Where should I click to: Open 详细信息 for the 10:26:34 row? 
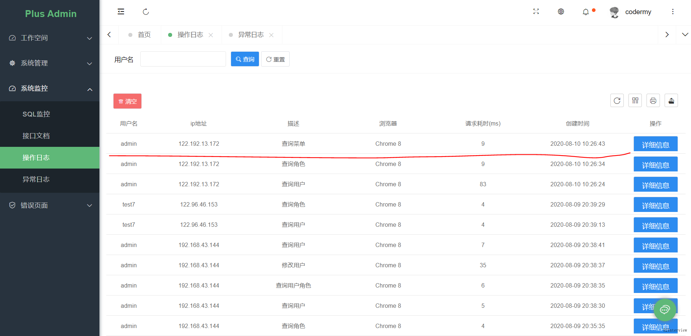pyautogui.click(x=656, y=165)
